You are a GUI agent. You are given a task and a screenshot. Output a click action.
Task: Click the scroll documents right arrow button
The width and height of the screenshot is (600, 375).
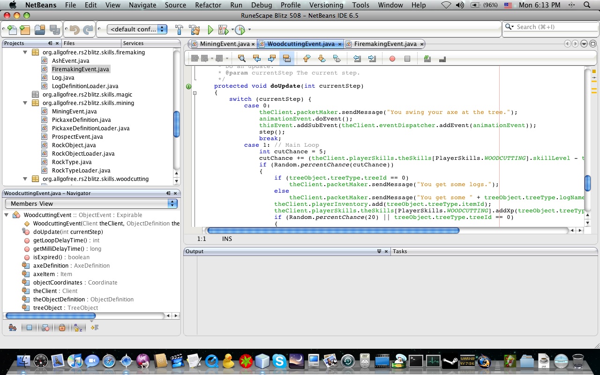(575, 44)
